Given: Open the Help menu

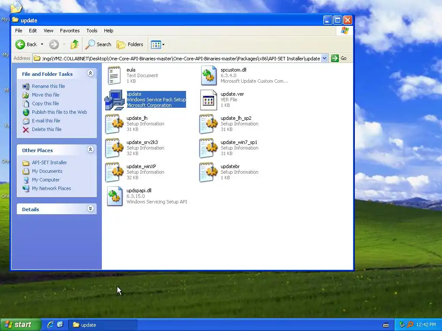Looking at the screenshot, I should (108, 31).
